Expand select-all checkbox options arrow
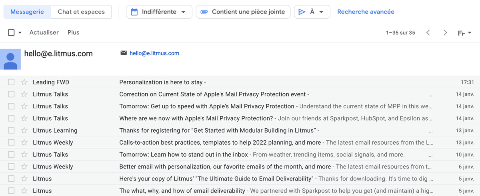The height and width of the screenshot is (196, 480). [20, 33]
